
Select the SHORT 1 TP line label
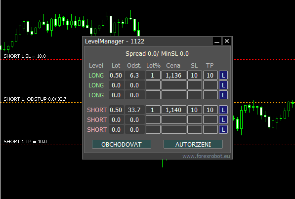pyautogui.click(x=25, y=141)
